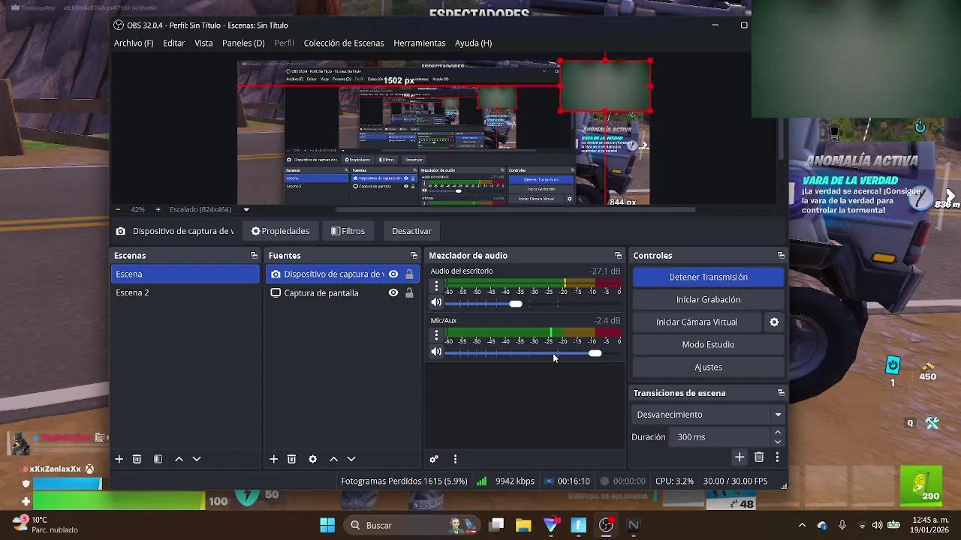This screenshot has height=540, width=961.
Task: Move source down arrow in Fuentes panel
Action: (x=351, y=459)
